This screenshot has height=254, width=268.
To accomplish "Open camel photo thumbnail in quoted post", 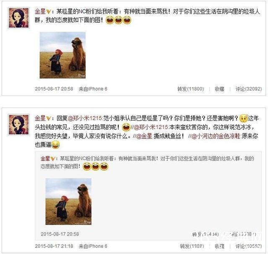I will [x=68, y=201].
